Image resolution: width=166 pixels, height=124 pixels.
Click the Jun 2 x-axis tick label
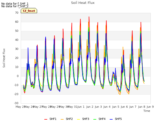[90, 107]
